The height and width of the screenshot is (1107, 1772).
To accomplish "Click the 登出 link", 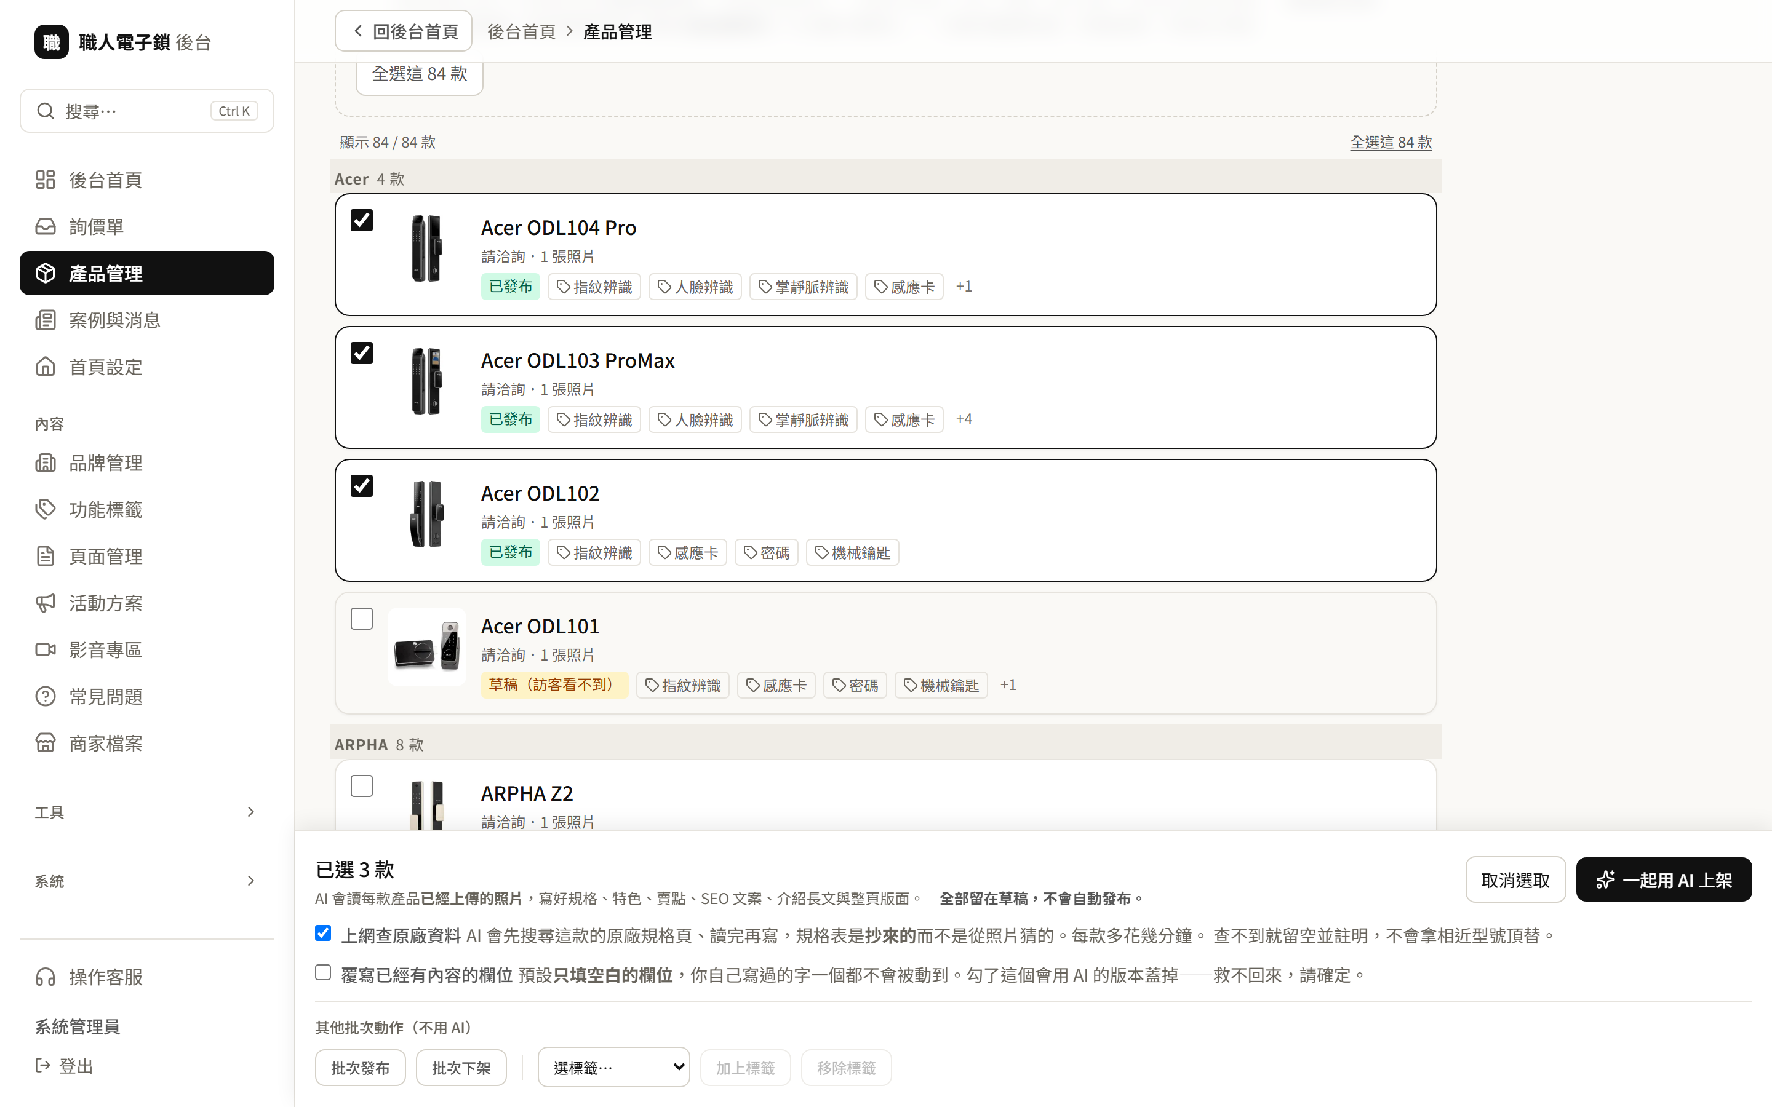I will [x=65, y=1066].
